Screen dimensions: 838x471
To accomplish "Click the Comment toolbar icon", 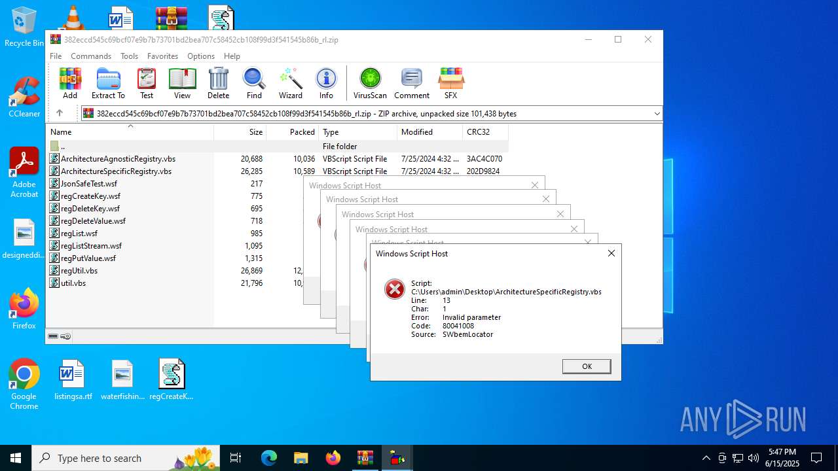I will click(412, 83).
